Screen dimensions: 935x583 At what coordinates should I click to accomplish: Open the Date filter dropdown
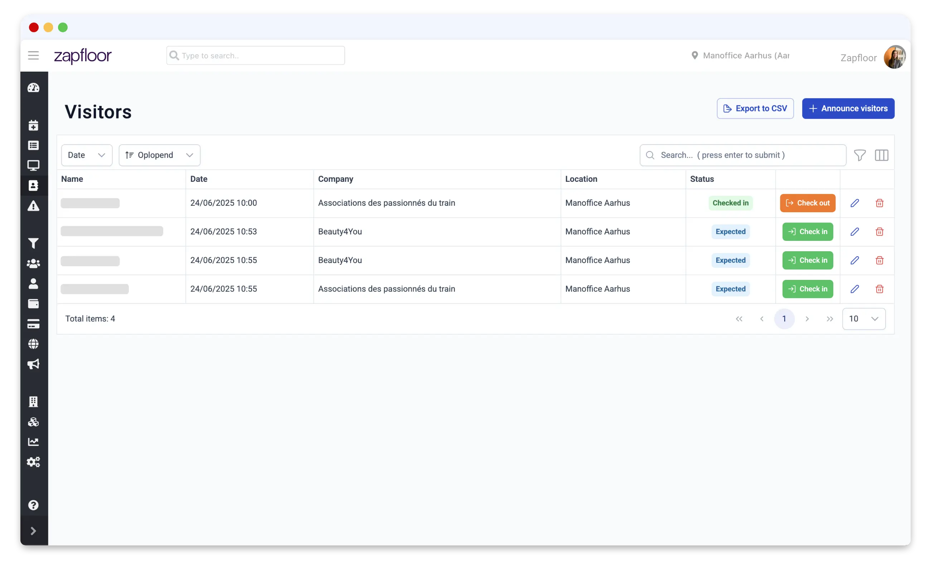coord(87,155)
